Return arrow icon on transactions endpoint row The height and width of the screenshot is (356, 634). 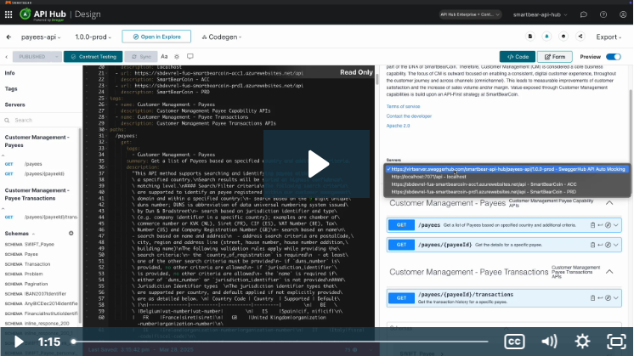(600, 298)
